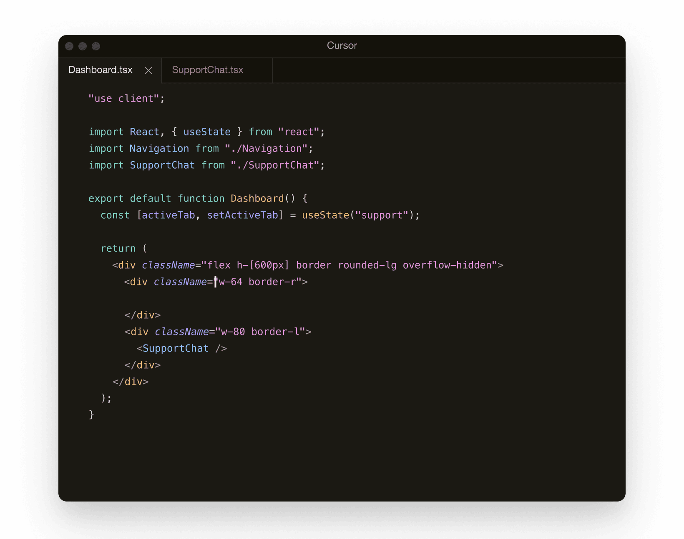684x539 pixels.
Task: Click the "./Navigation" path string
Action: click(266, 149)
